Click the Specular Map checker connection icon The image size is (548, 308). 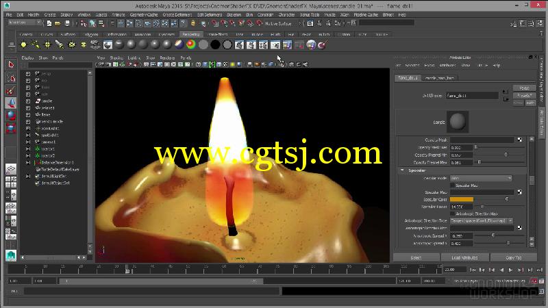tap(520, 192)
